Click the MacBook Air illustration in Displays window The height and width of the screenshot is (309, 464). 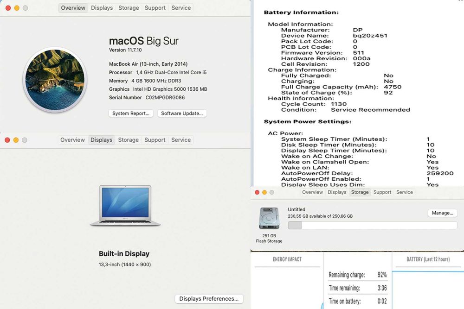pyautogui.click(x=125, y=206)
